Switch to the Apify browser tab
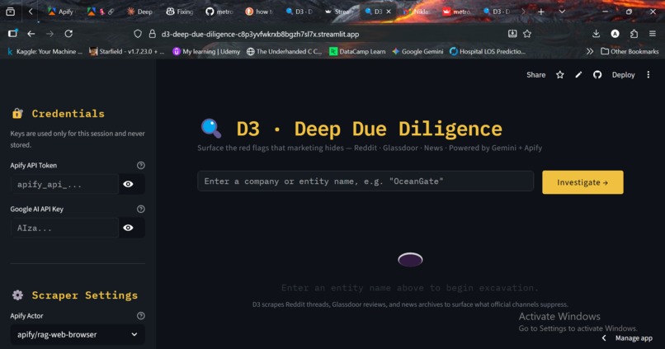The image size is (665, 349). [60, 12]
